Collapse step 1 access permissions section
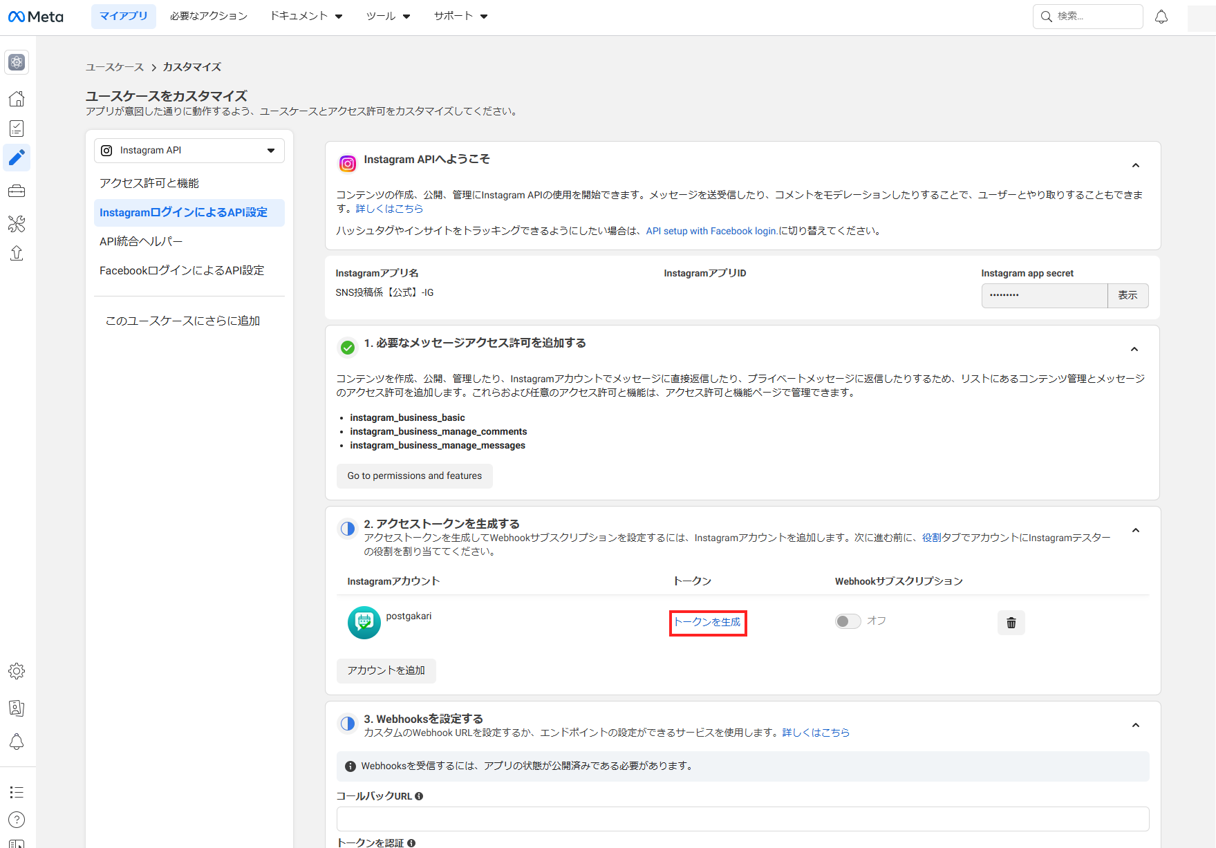Viewport: 1216px width, 848px height. pyautogui.click(x=1134, y=350)
